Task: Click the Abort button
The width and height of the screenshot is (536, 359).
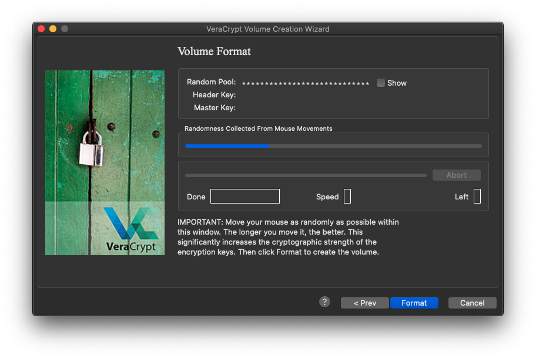Action: (x=456, y=175)
